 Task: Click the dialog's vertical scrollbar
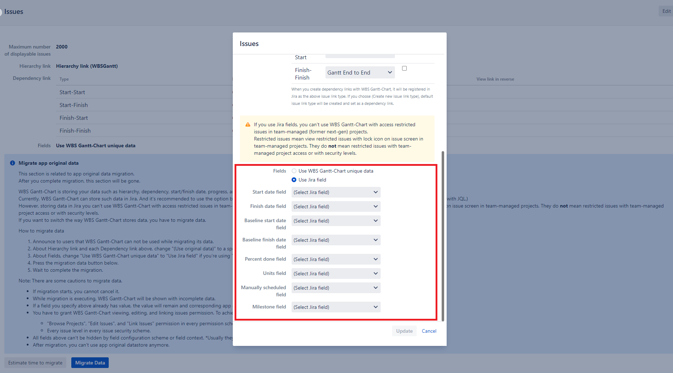[443, 235]
